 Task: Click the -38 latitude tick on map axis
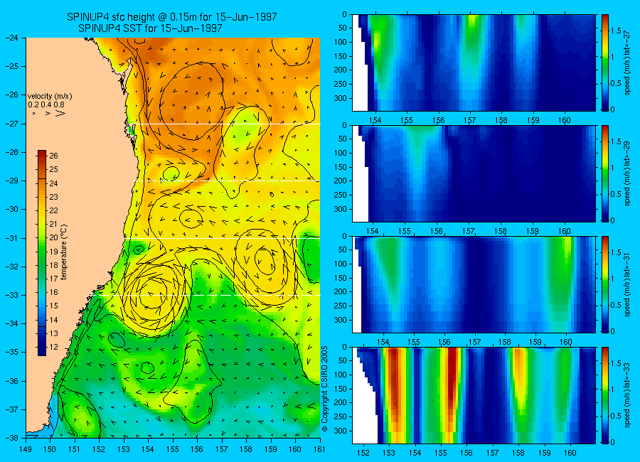[x=11, y=437]
